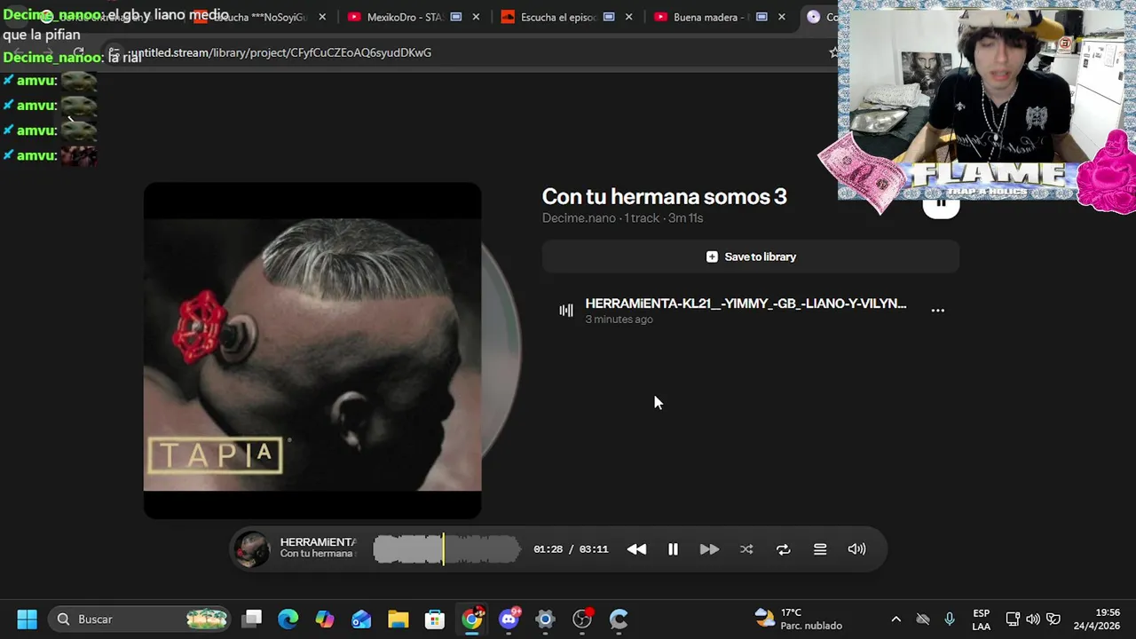
Task: Click the volume speaker icon in the player
Action: click(856, 549)
